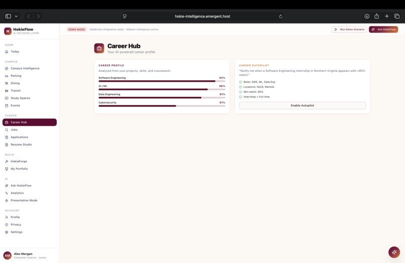Click the CAREER PROFILE card heading
Viewport: 405px width, 263px height.
click(x=112, y=66)
